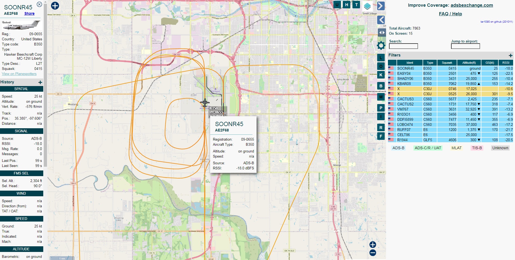Click the right chevron arrow button
Image resolution: width=515 pixels, height=260 pixels.
381,6
